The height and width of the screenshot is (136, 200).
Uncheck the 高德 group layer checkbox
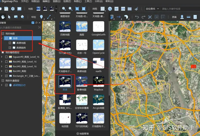pos(6,38)
